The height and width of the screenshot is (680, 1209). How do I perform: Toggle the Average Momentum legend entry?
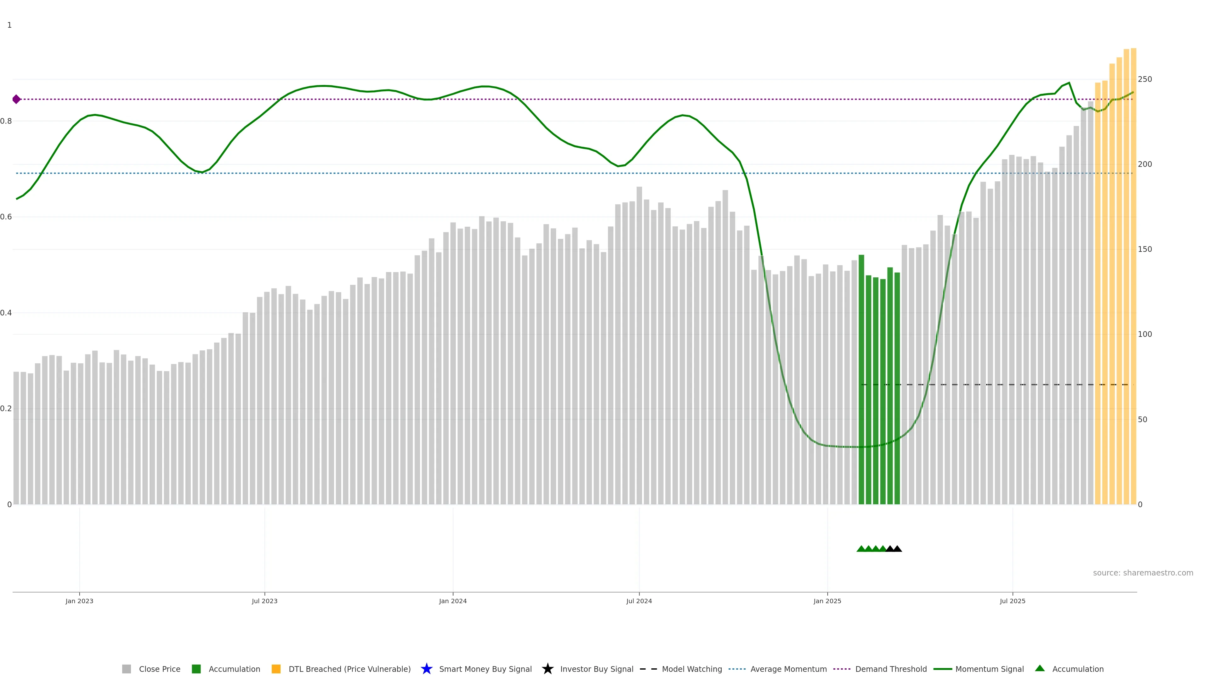[788, 669]
